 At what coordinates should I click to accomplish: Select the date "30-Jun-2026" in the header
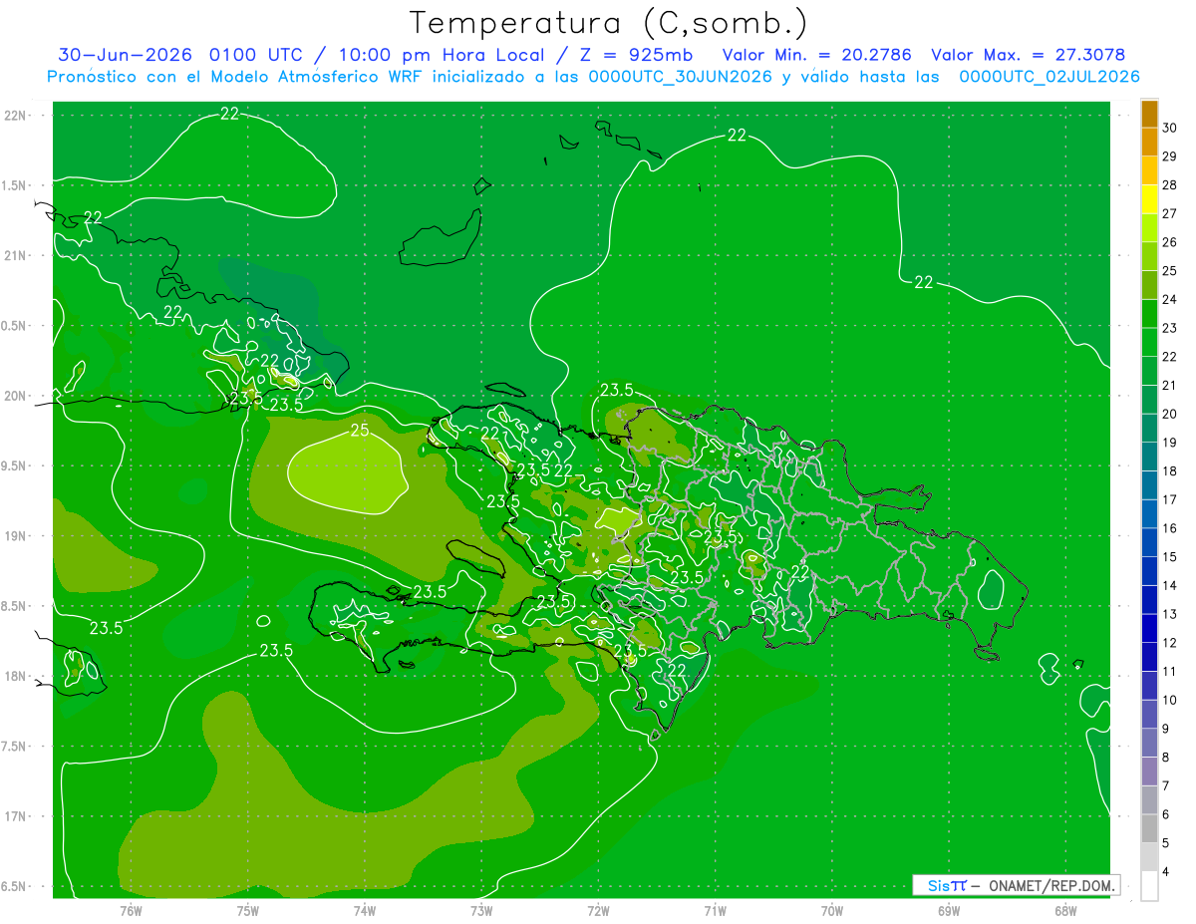[125, 55]
